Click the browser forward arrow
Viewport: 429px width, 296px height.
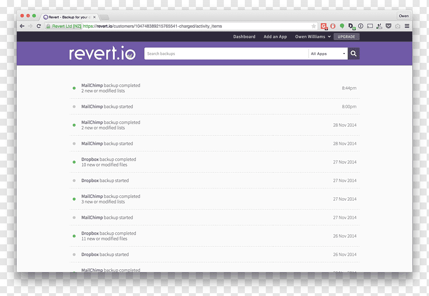30,26
